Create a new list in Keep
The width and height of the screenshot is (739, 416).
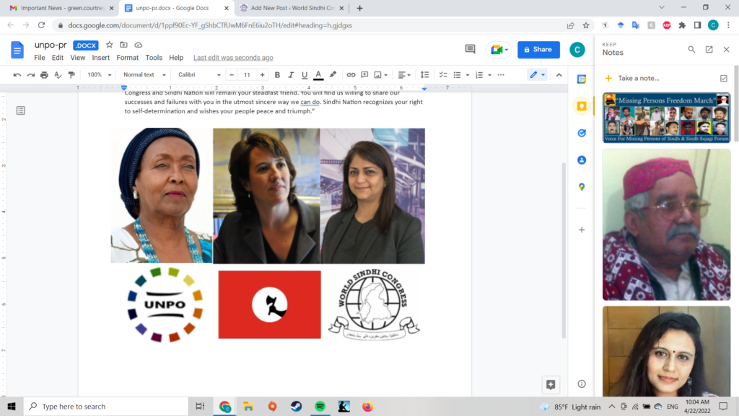[x=723, y=78]
